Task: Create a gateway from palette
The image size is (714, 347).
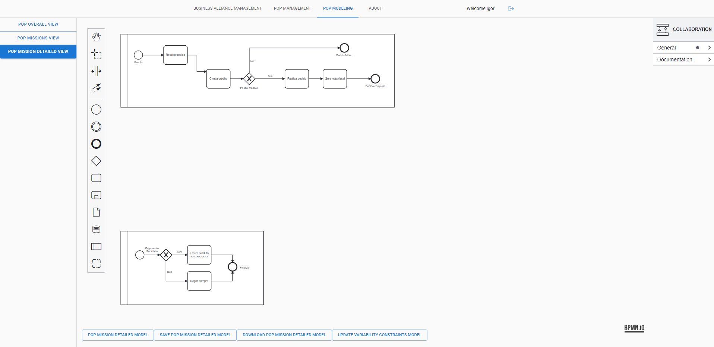Action: tap(96, 161)
